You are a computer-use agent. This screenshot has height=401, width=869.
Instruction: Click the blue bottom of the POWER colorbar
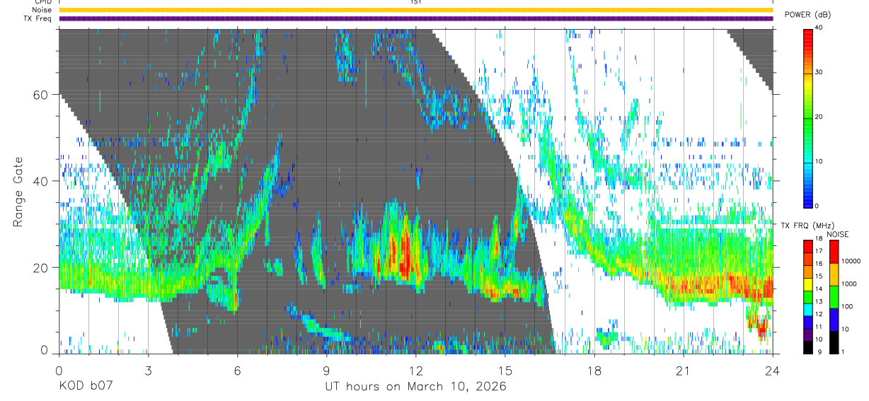[x=808, y=198]
